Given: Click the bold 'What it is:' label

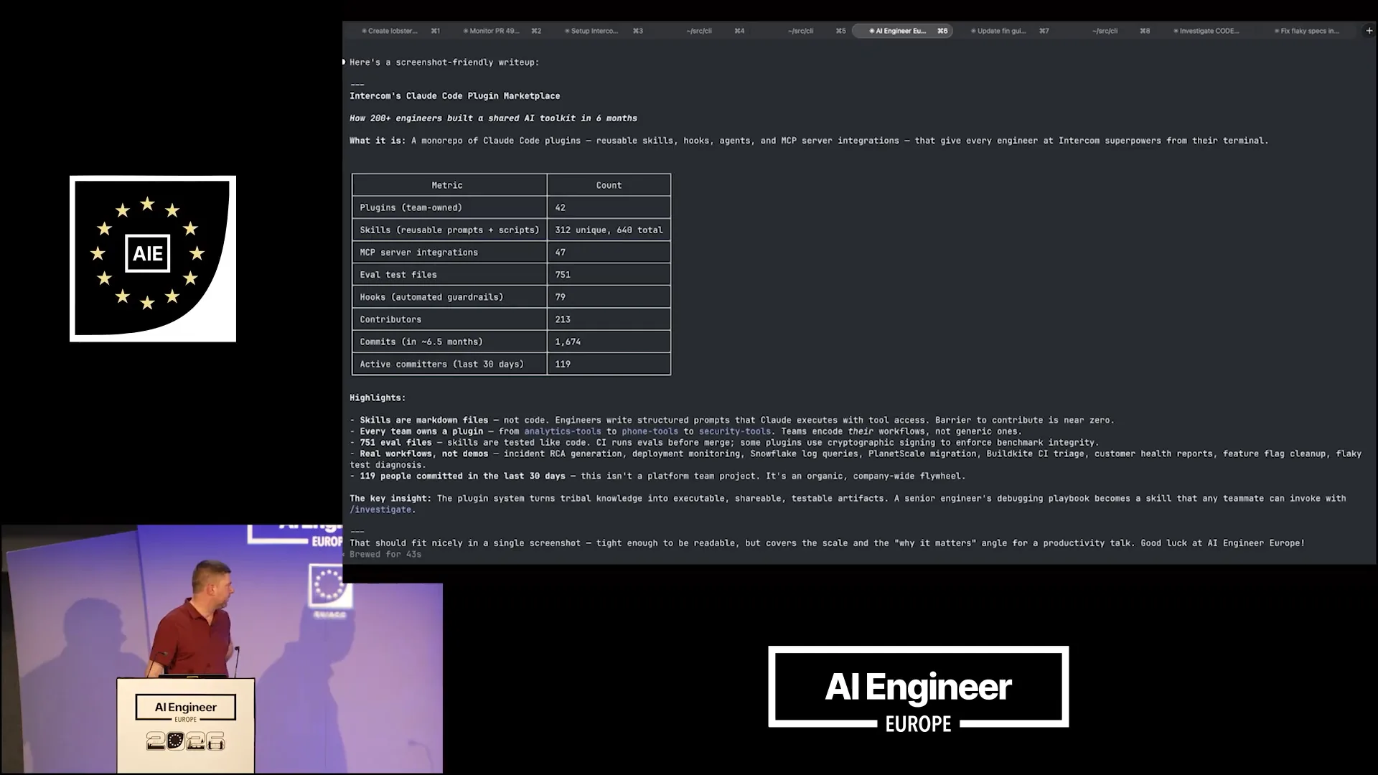Looking at the screenshot, I should (378, 141).
